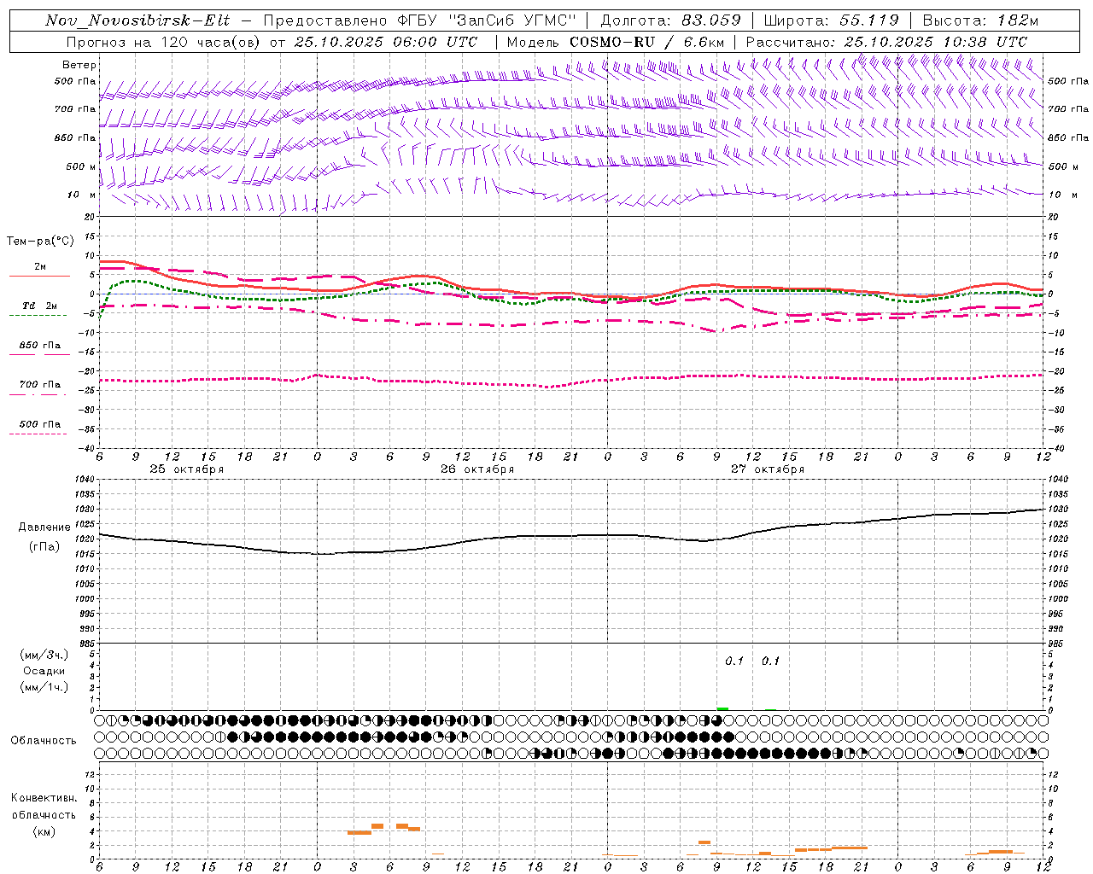Click the Конвективн. label
The height and width of the screenshot is (874, 1093).
[x=44, y=798]
